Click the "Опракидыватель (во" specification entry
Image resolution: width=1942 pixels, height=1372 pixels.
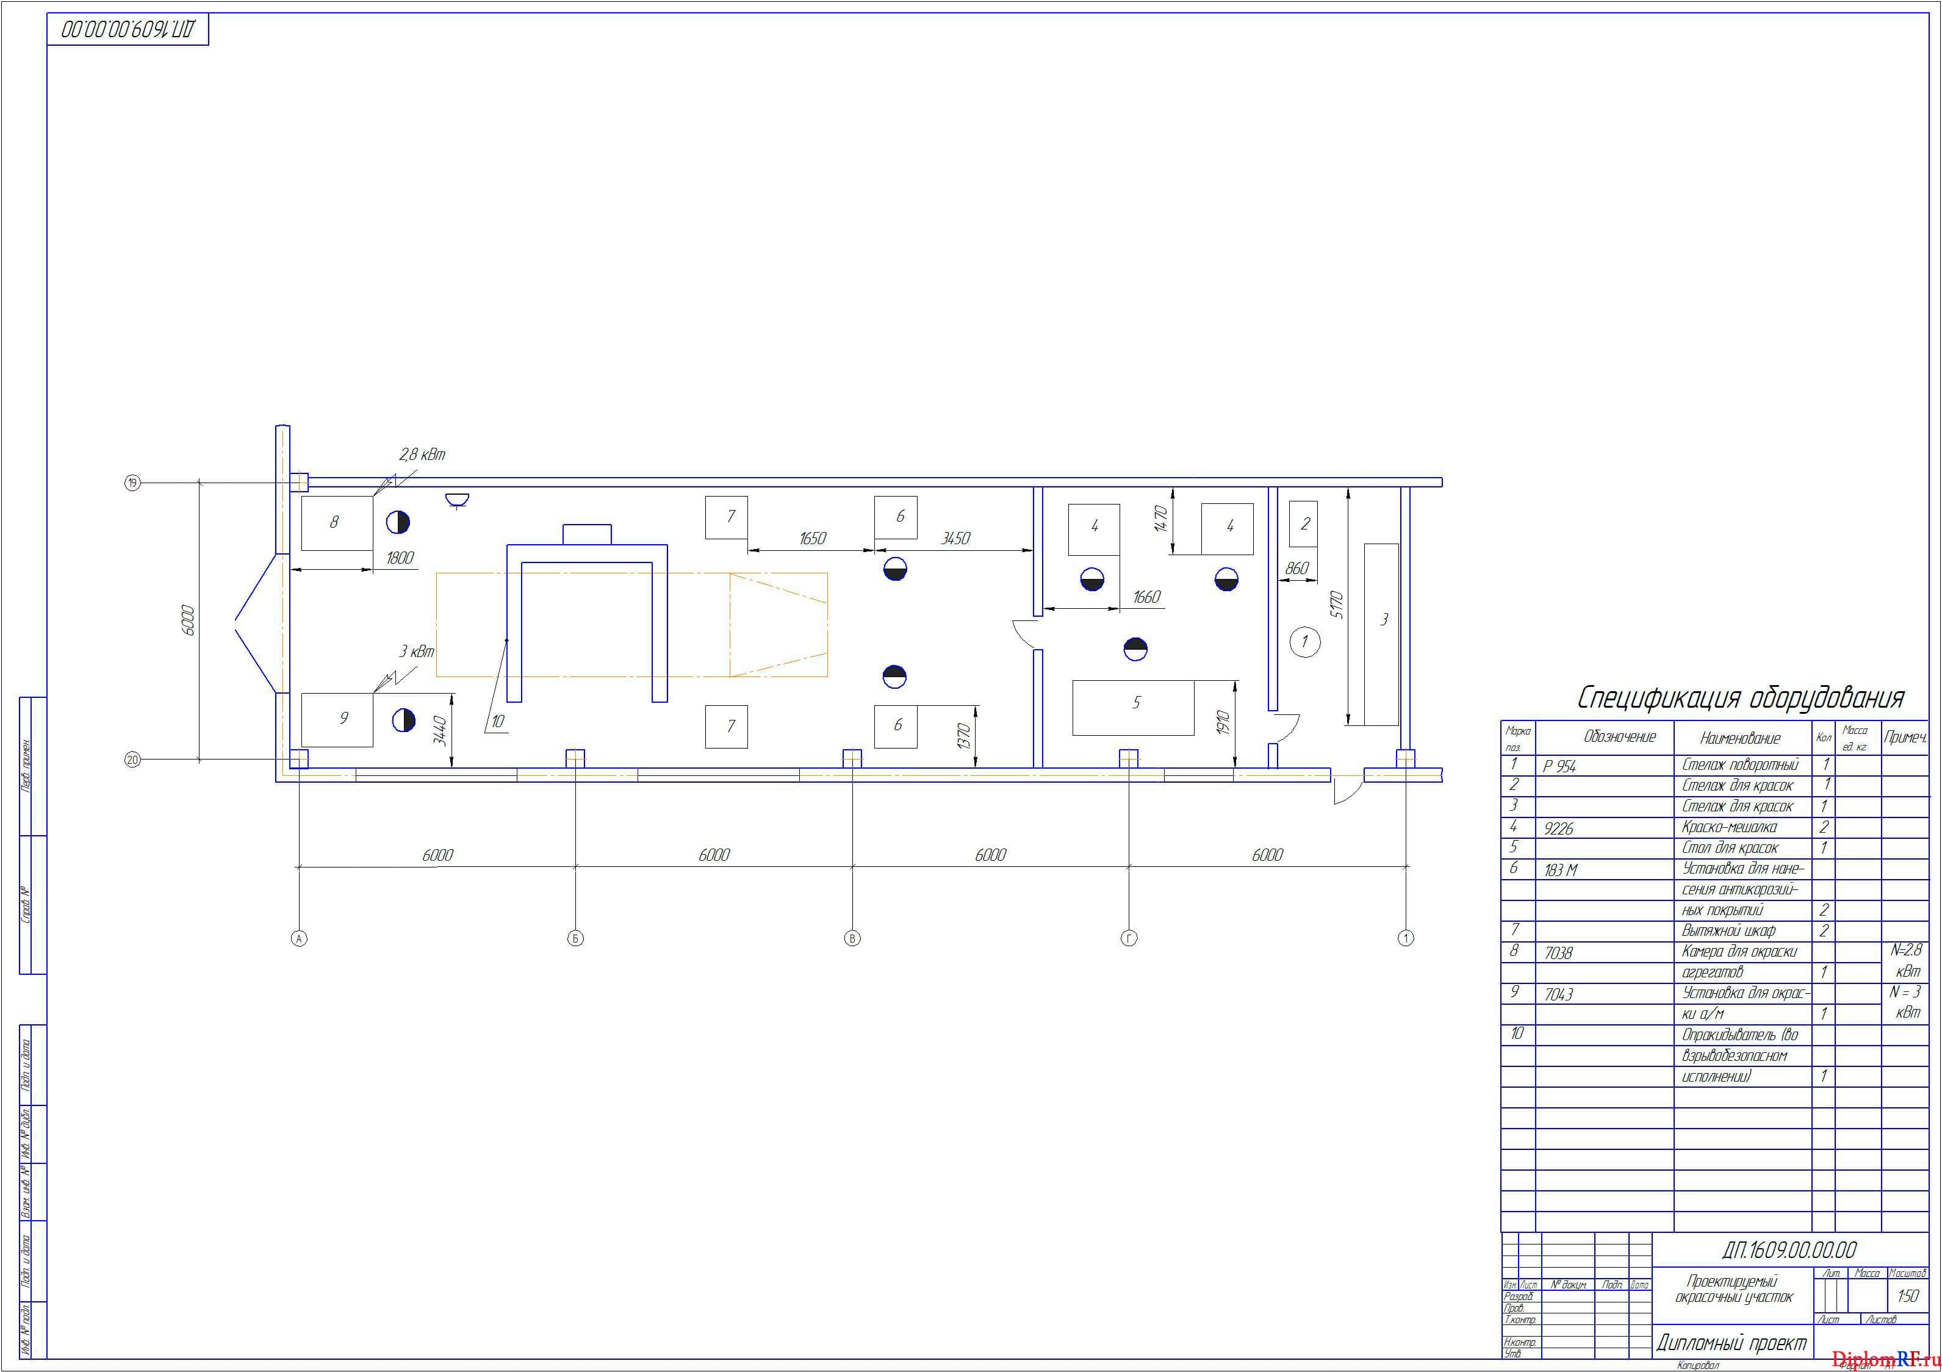[x=1740, y=1035]
